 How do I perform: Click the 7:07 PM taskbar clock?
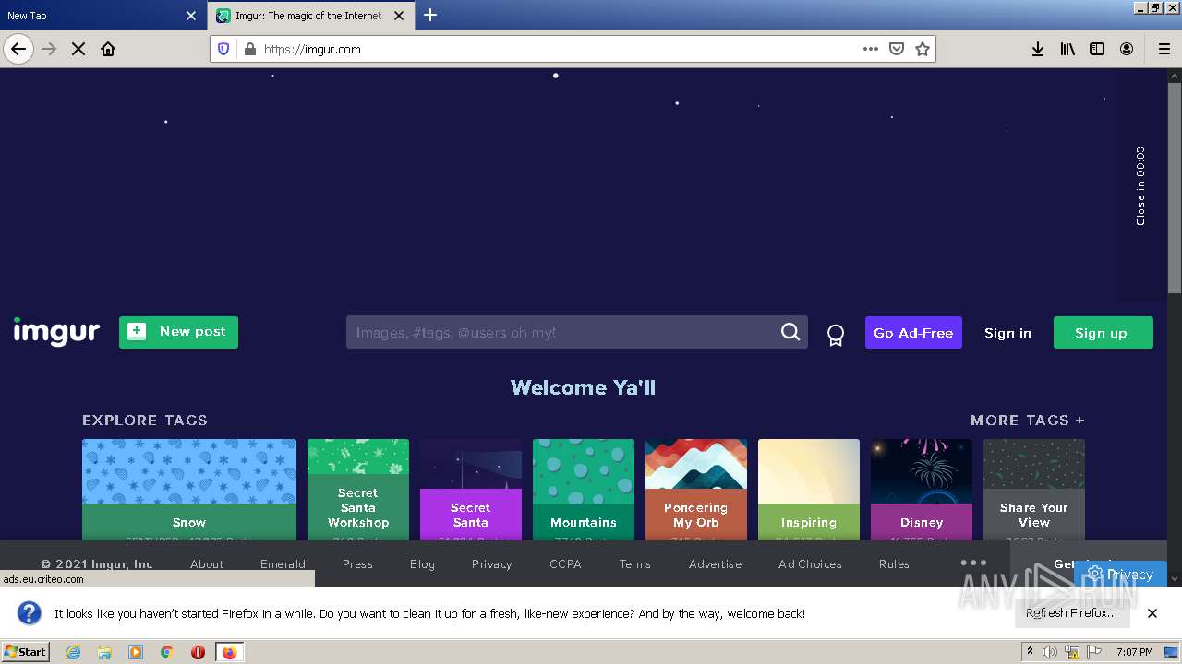click(1134, 652)
